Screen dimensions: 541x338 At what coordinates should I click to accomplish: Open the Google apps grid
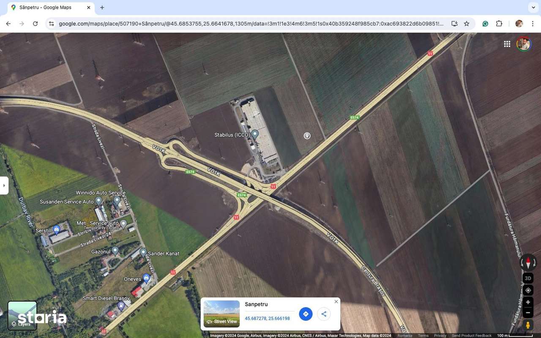pyautogui.click(x=507, y=44)
